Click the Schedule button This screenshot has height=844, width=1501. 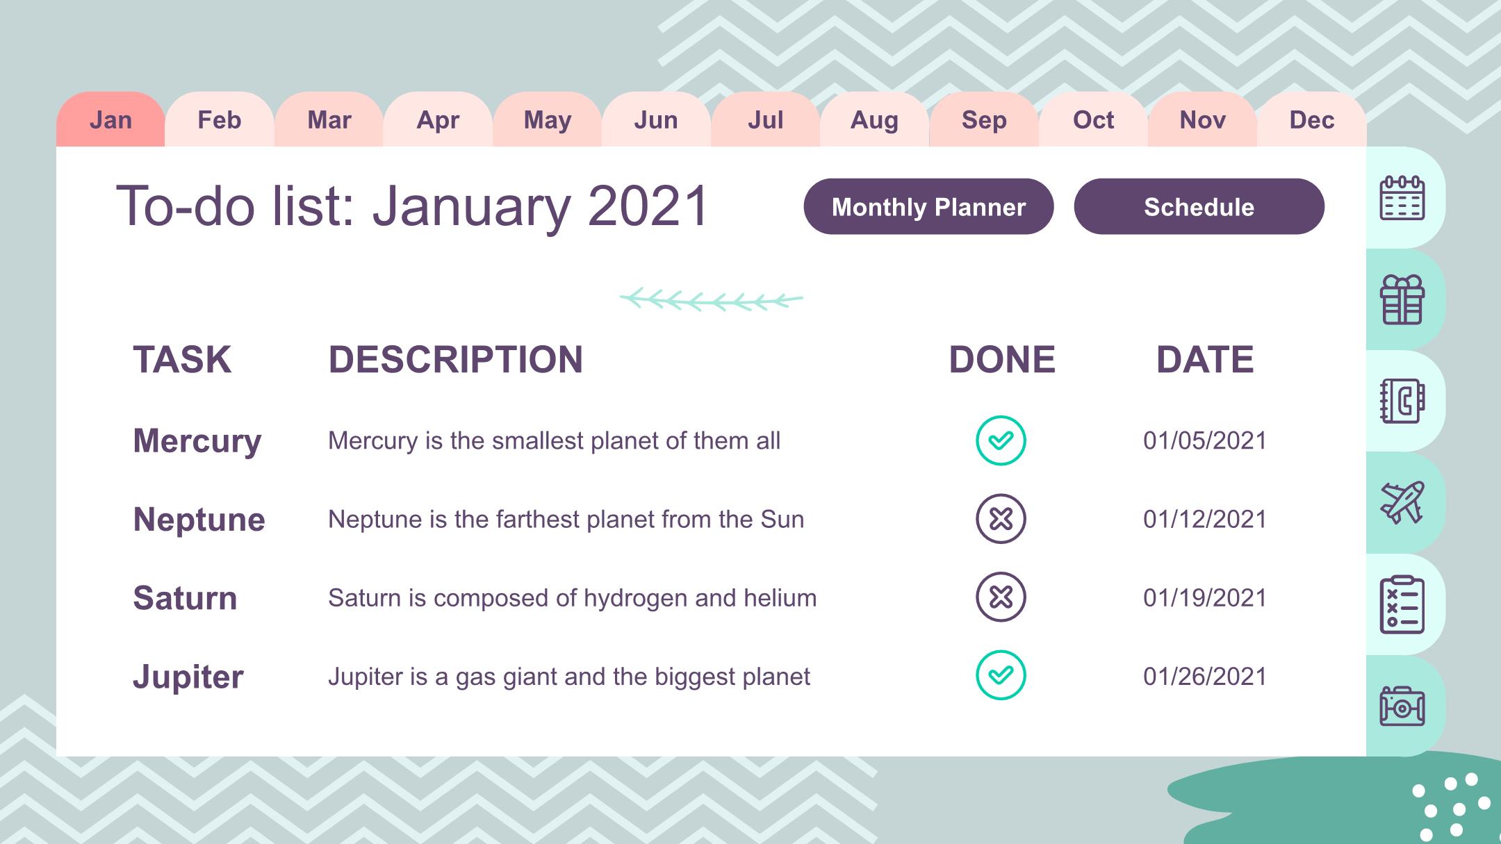1199,206
